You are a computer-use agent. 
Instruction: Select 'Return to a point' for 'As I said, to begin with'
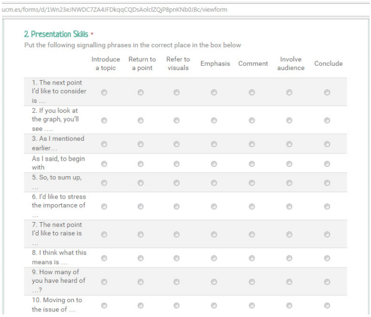tap(141, 164)
